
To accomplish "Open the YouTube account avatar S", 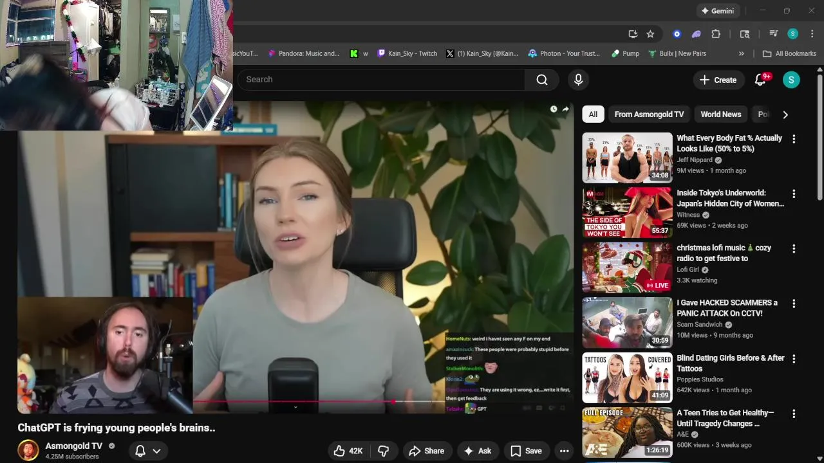I will [x=791, y=80].
